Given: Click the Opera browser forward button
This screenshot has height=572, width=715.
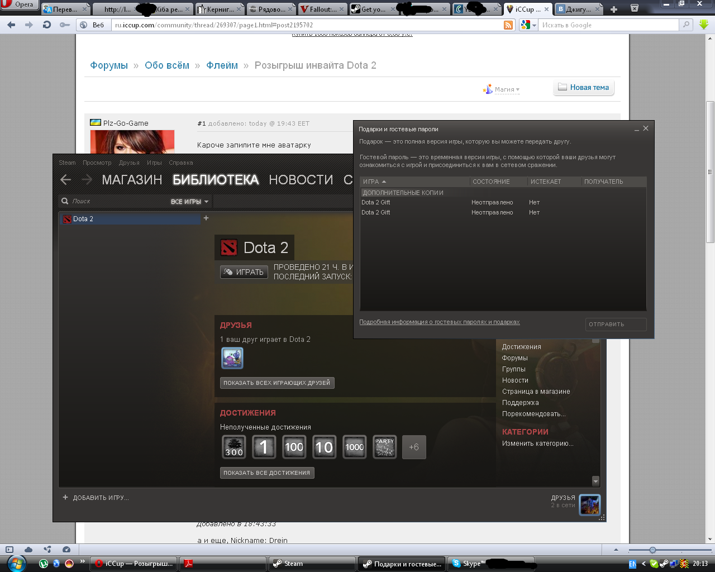Looking at the screenshot, I should click(x=29, y=25).
